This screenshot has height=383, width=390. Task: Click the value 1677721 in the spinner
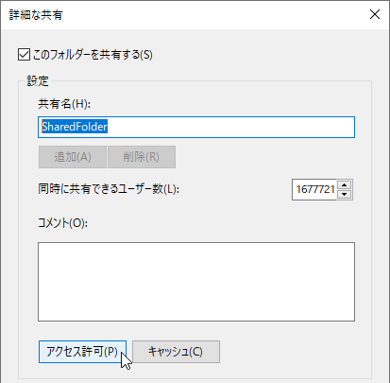tap(315, 189)
